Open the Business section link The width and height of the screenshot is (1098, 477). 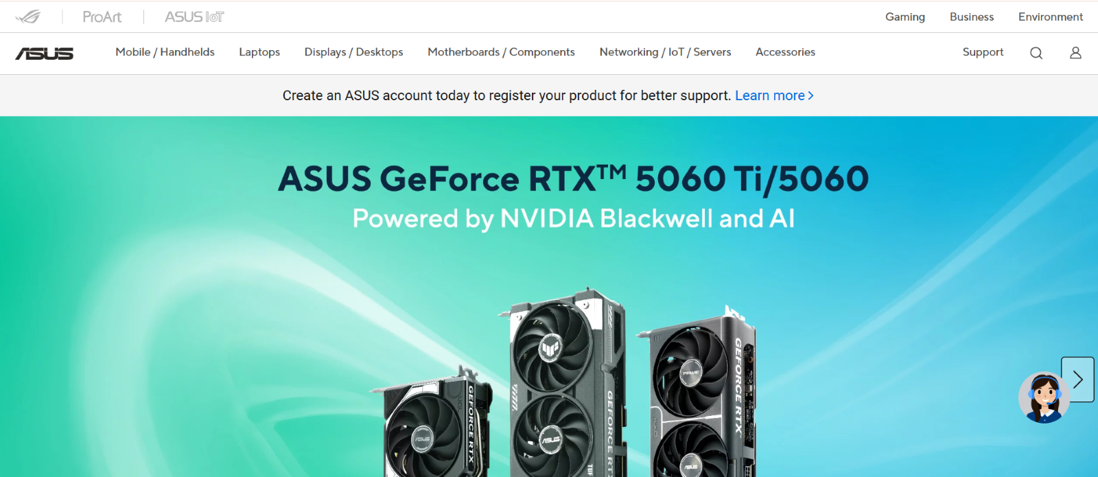[971, 16]
